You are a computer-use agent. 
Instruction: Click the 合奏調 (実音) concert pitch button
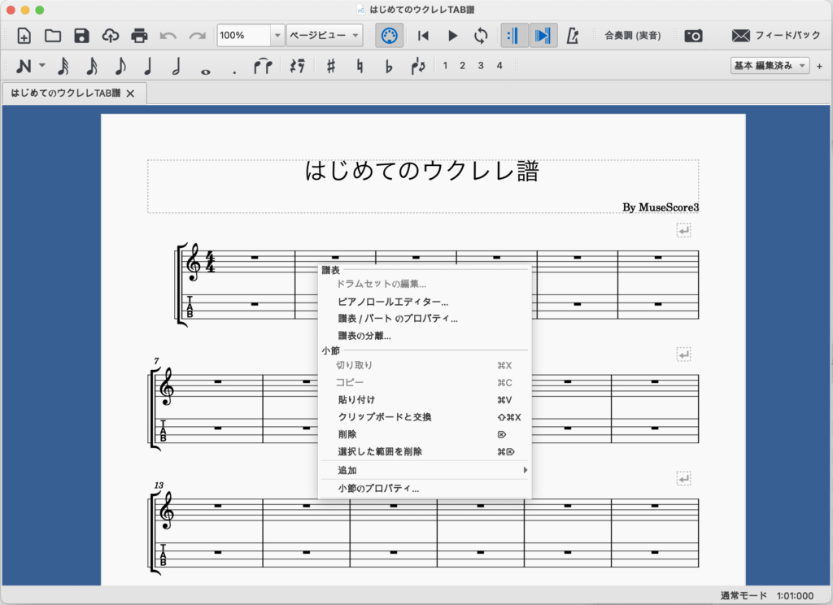tap(632, 36)
